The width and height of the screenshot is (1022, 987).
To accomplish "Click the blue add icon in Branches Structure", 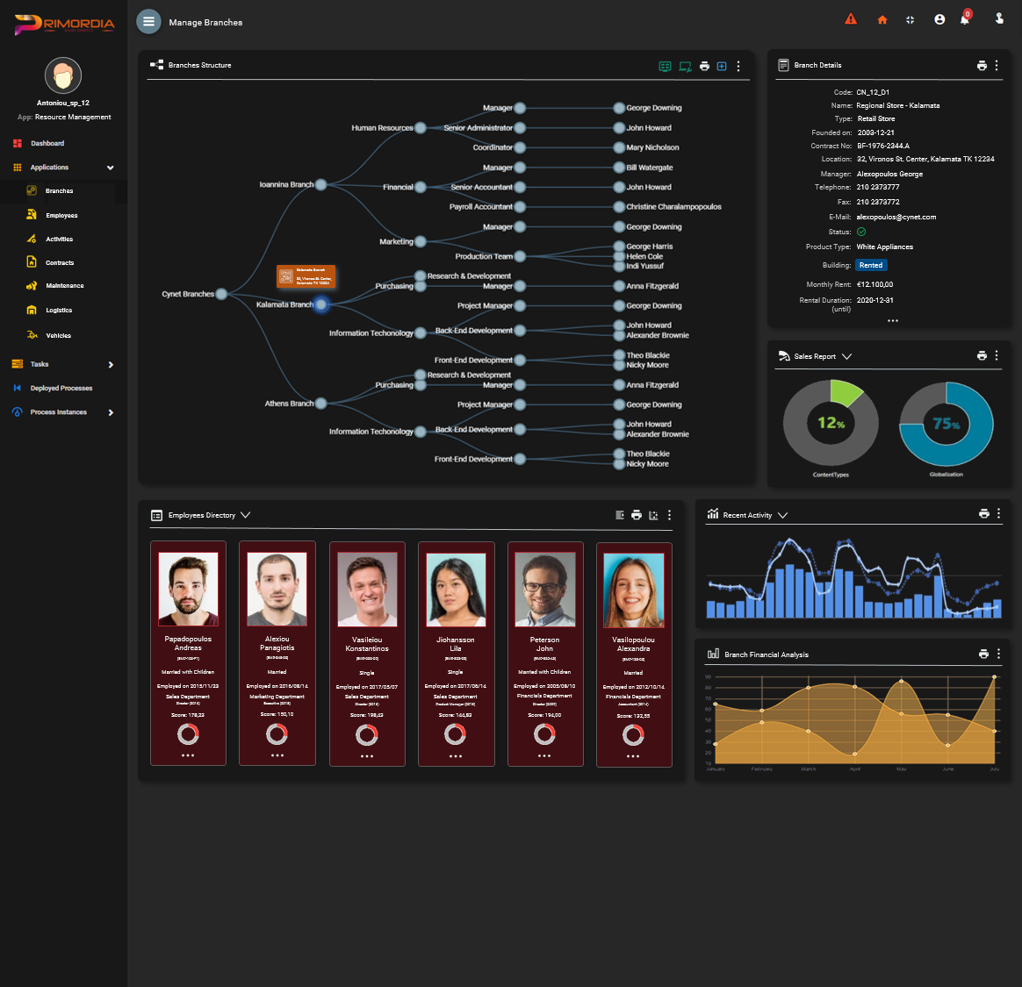I will 722,66.
